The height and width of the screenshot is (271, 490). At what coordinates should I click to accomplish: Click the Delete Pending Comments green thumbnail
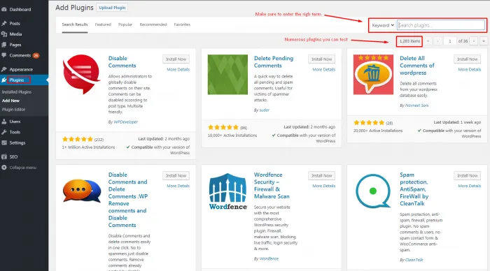pos(227,75)
